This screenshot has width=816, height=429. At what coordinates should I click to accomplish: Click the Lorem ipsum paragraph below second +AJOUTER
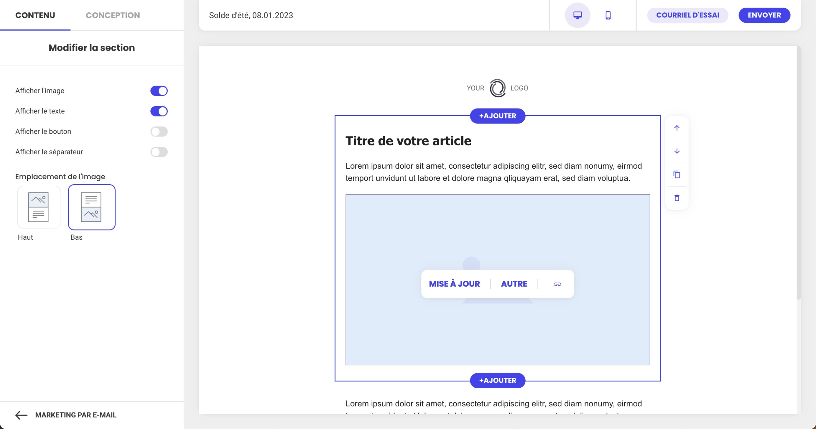493,406
